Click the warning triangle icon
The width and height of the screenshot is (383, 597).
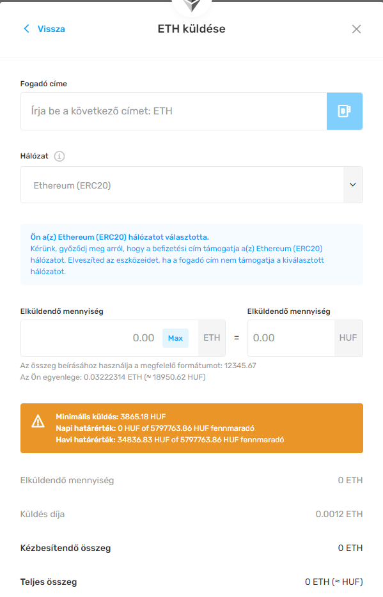(38, 421)
